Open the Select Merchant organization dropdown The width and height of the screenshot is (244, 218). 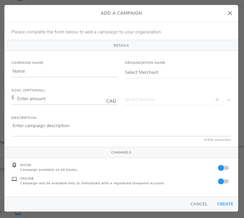tap(178, 72)
